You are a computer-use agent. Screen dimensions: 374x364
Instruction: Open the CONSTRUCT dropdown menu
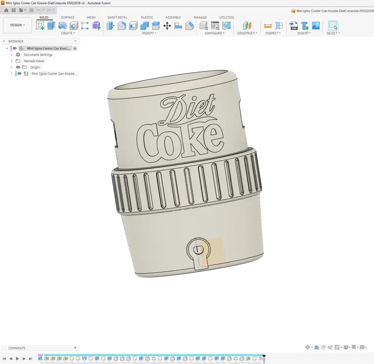247,33
